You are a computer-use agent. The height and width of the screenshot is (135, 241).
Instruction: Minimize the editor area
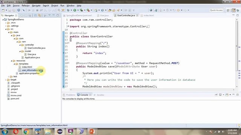[233, 15]
